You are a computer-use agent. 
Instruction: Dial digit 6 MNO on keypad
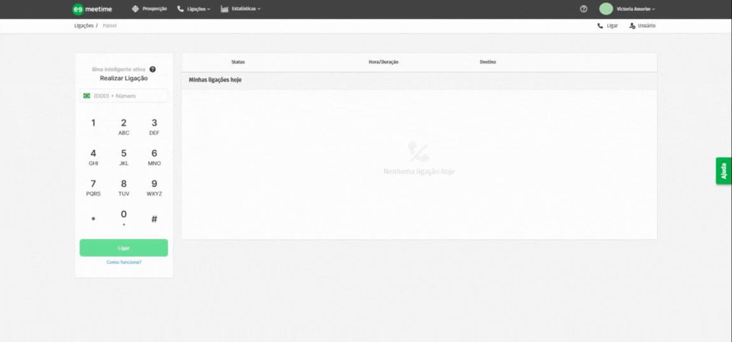(154, 158)
